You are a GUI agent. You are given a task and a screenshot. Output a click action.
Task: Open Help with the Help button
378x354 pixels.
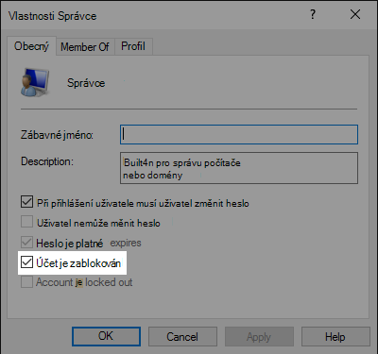335,337
